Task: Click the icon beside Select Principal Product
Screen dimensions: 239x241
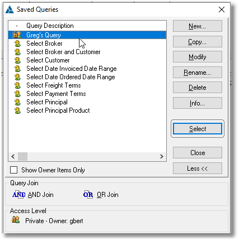Action: tap(17, 110)
